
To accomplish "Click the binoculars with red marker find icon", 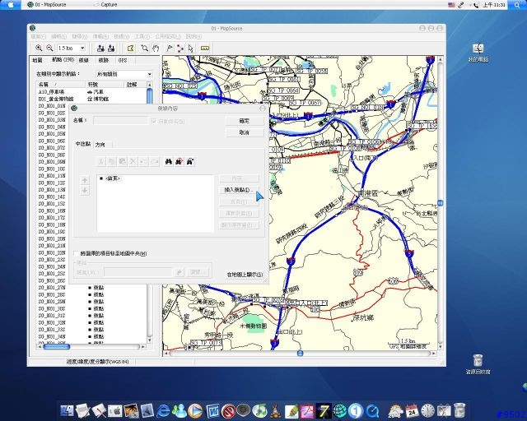I will click(x=180, y=161).
